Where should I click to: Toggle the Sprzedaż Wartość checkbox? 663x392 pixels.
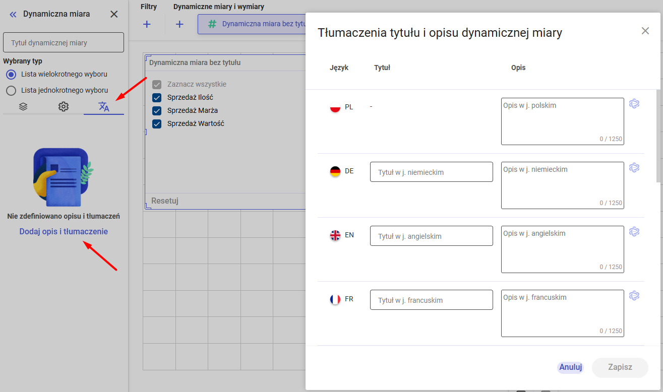click(x=157, y=123)
